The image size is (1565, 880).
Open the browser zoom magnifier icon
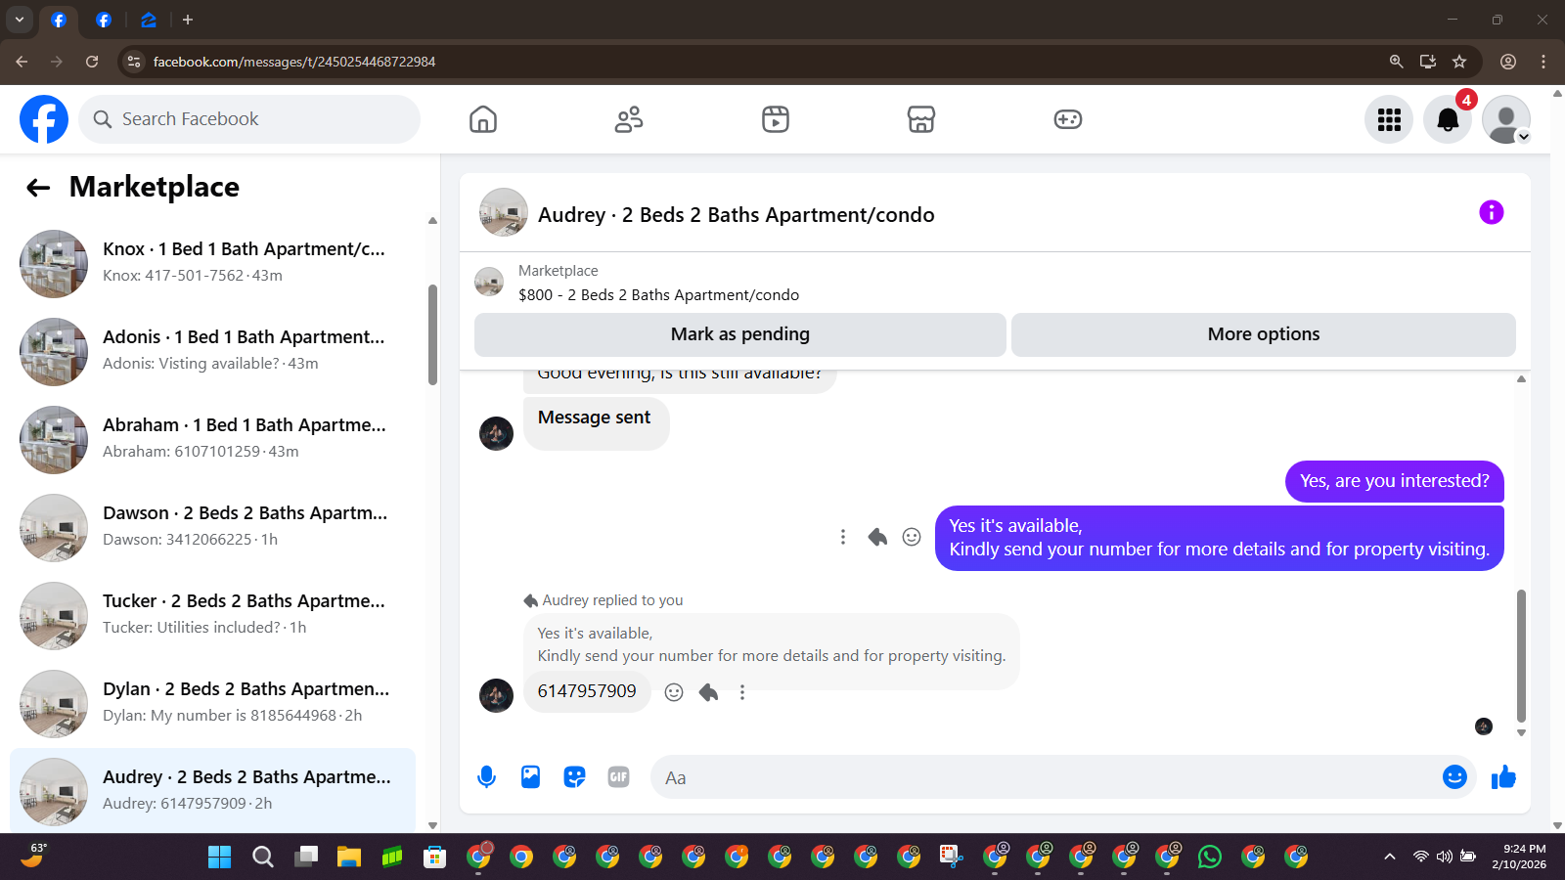[1397, 62]
